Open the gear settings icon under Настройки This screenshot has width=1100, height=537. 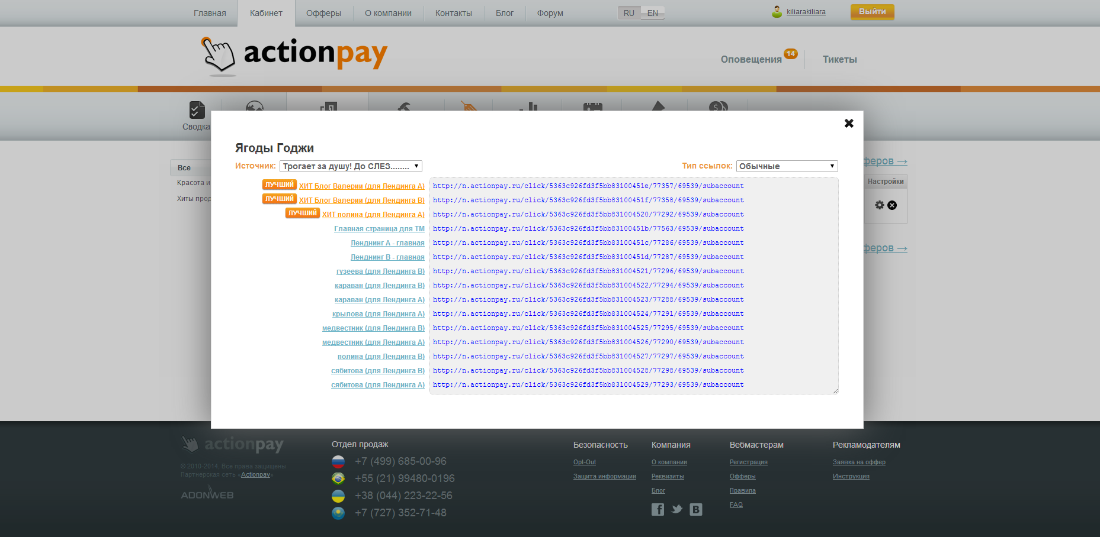pos(880,205)
